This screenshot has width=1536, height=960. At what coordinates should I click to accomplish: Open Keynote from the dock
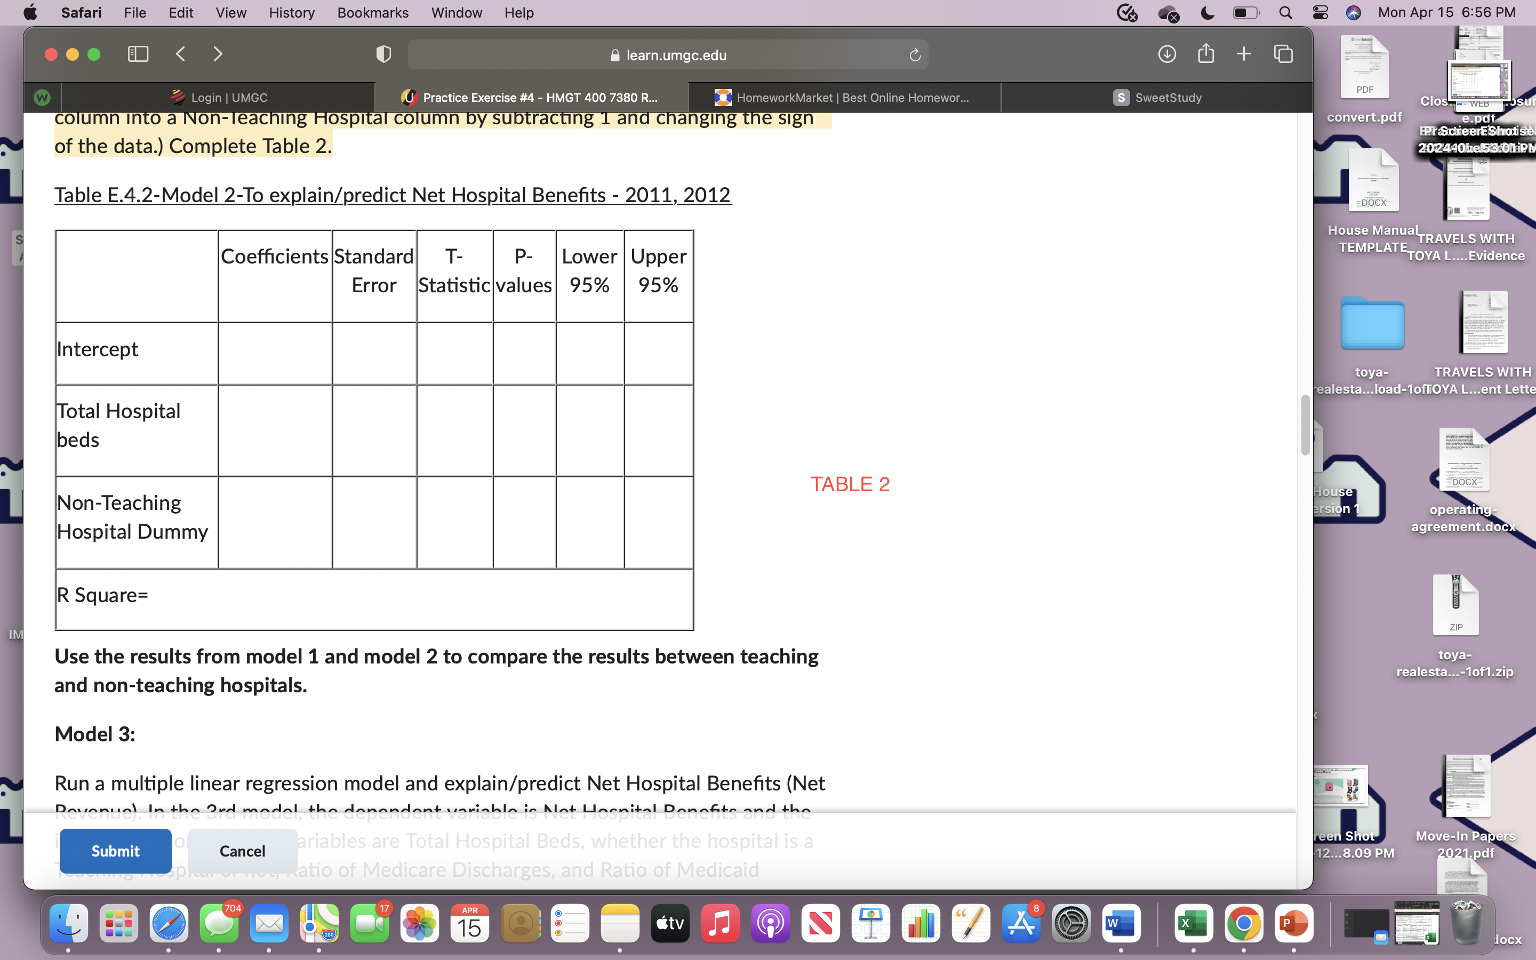[x=871, y=923]
